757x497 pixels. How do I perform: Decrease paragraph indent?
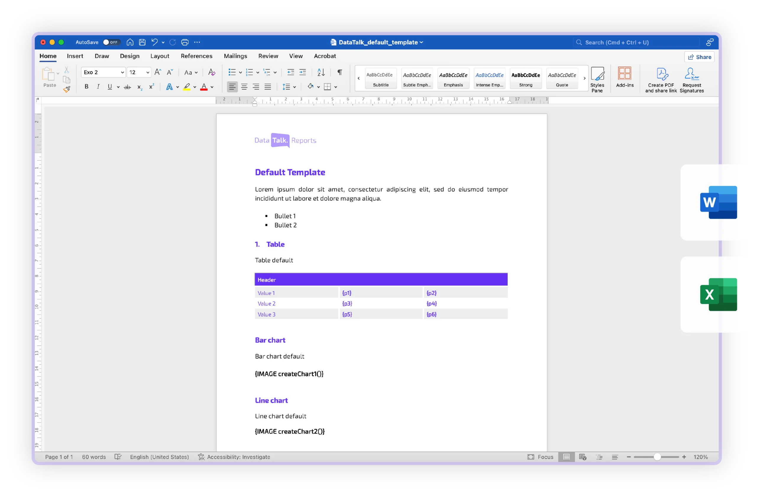(291, 72)
